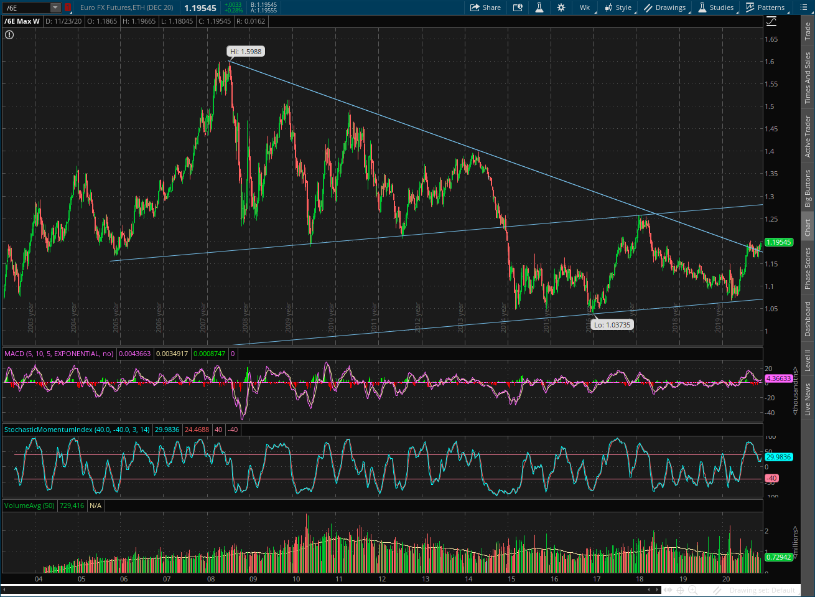
Task: Click the H: 1.19665 high value
Action: coord(139,21)
